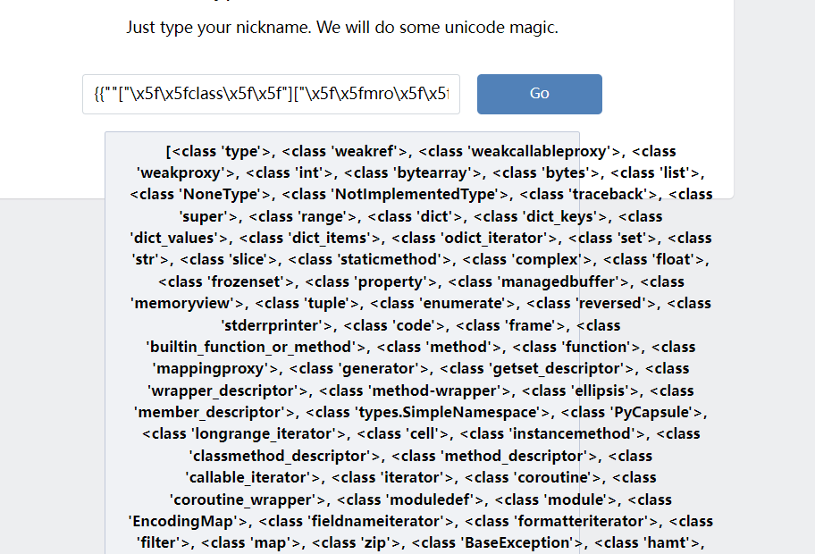Image resolution: width=815 pixels, height=554 pixels.
Task: Click the text <class 'coroutine'>
Action: pos(533,478)
